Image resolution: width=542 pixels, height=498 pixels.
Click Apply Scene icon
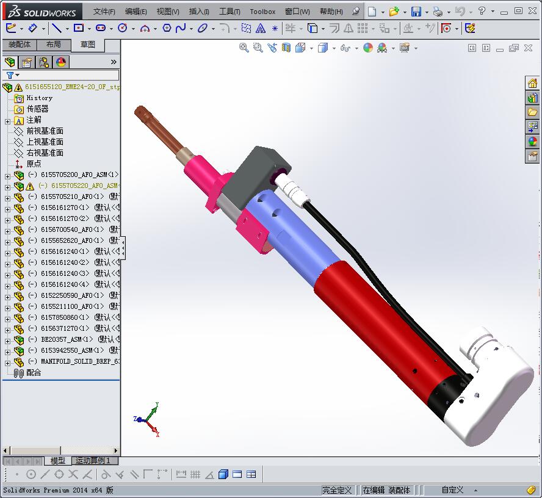coord(382,48)
